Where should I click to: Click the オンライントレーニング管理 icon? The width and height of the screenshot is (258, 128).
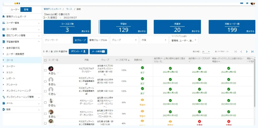(4, 97)
